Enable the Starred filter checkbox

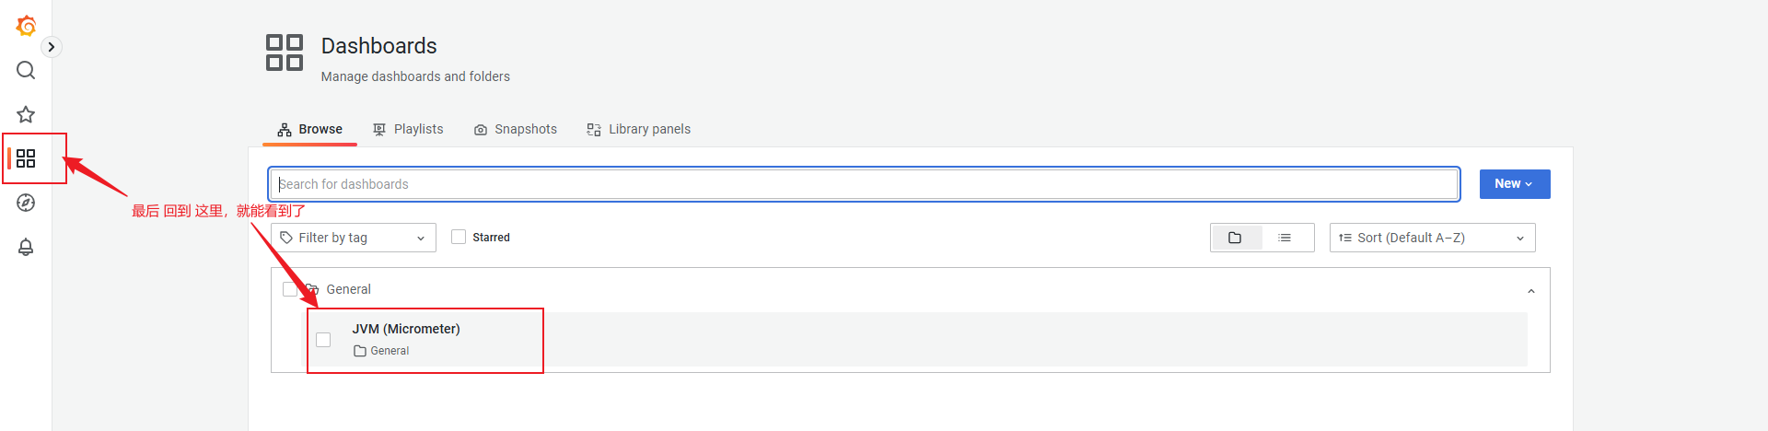[459, 237]
